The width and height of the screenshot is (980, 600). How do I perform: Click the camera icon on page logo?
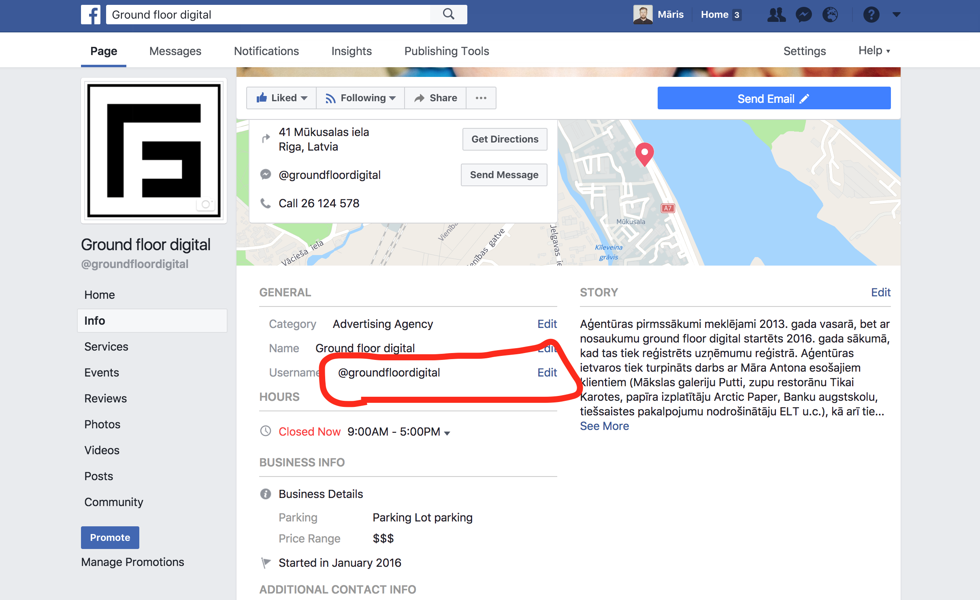[206, 204]
